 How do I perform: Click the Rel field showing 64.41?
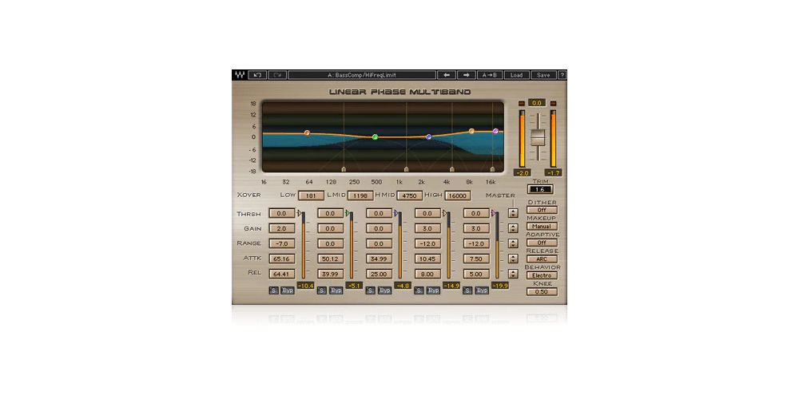point(282,274)
